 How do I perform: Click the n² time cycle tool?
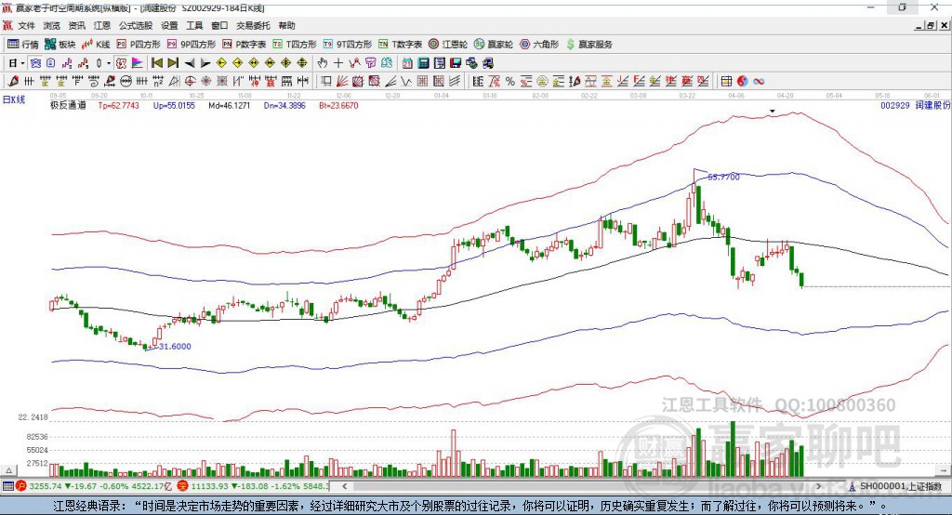158,82
